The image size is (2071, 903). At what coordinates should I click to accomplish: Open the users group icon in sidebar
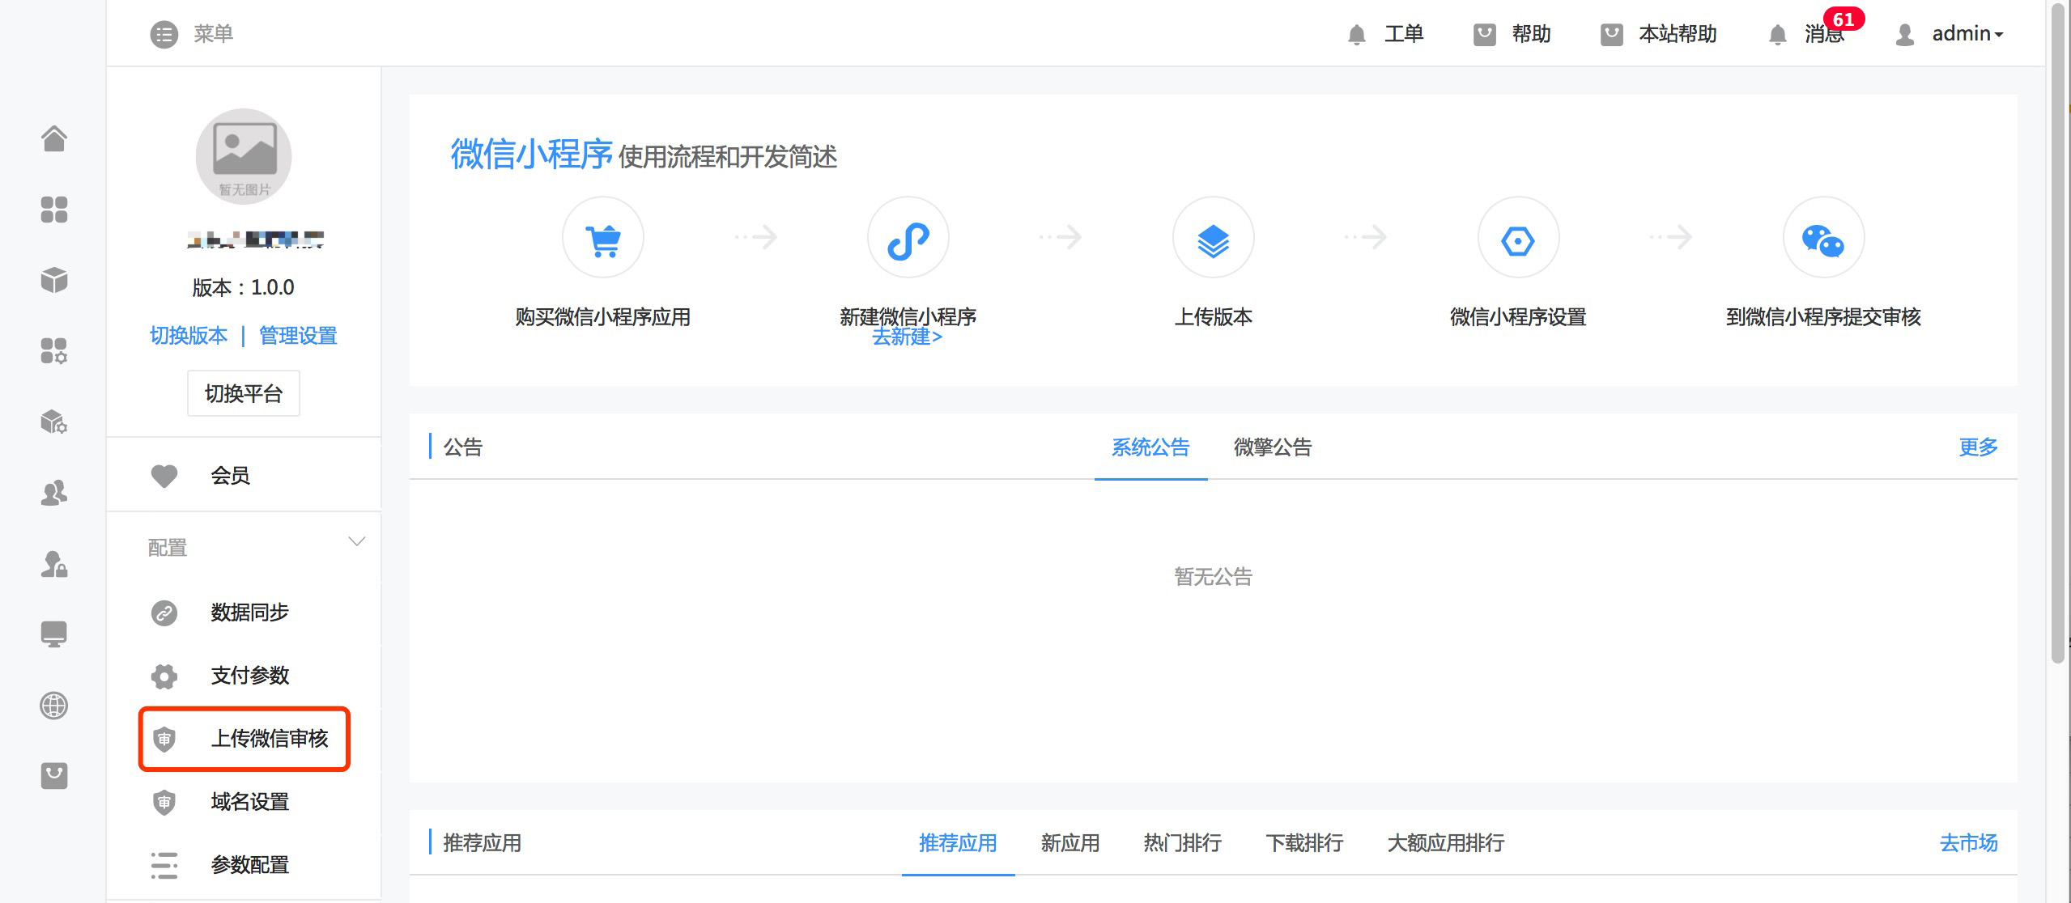[x=54, y=493]
